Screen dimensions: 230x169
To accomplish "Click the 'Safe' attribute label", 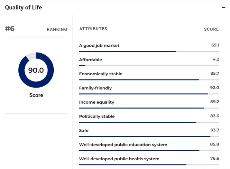I will [84, 131].
